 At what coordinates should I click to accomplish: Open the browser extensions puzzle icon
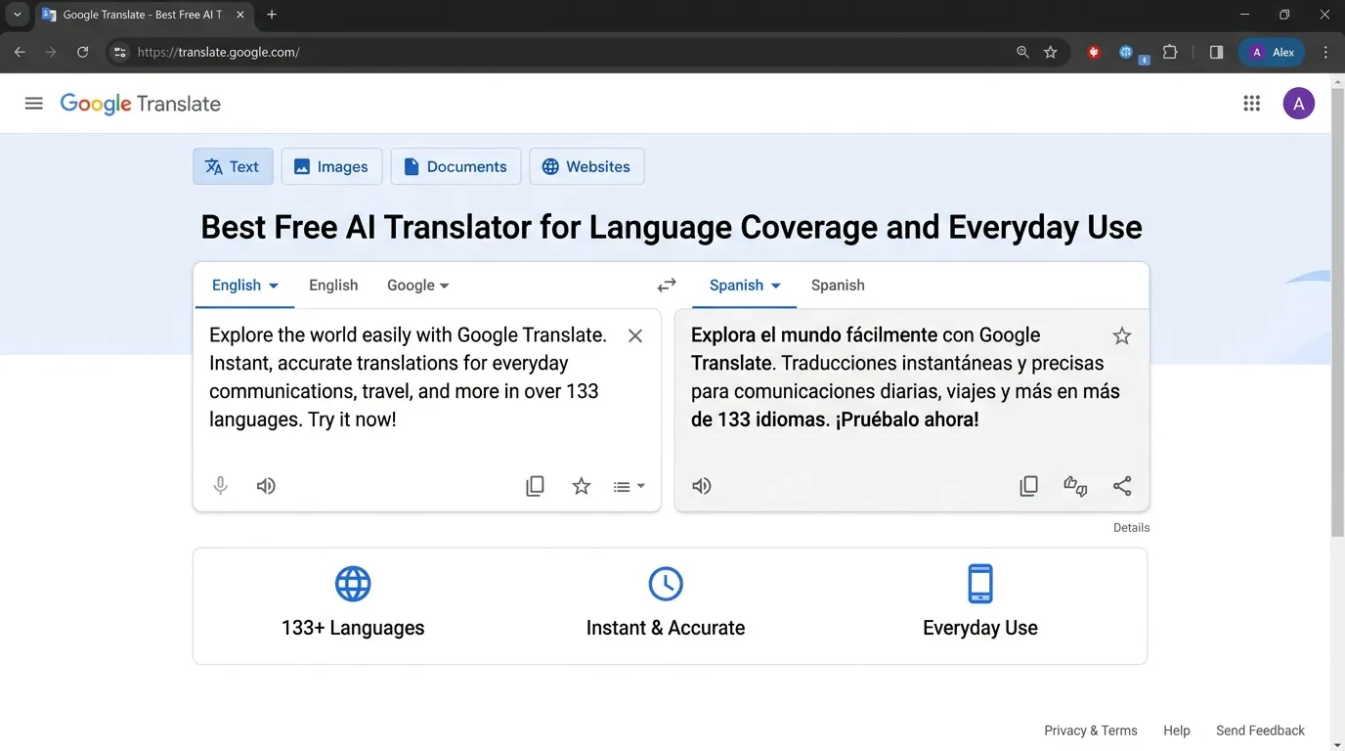coord(1170,52)
